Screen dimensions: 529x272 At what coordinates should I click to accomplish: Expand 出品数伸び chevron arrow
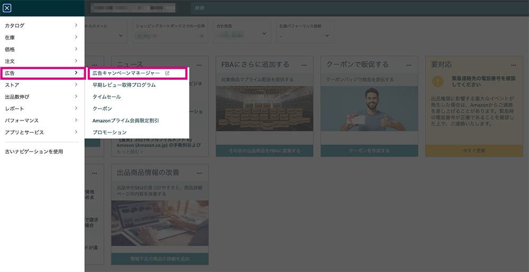(x=76, y=97)
